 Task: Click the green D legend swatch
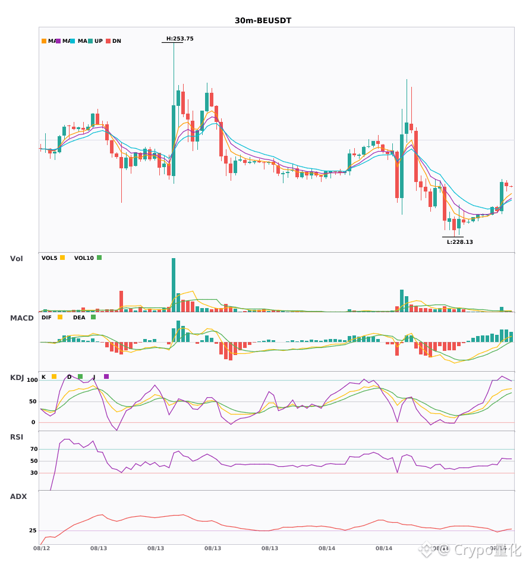pos(80,376)
